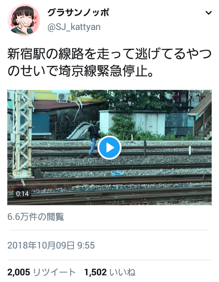Open the tweet timestamp 2018年10月09日 9:55
The width and height of the screenshot is (219, 282).
point(51,245)
